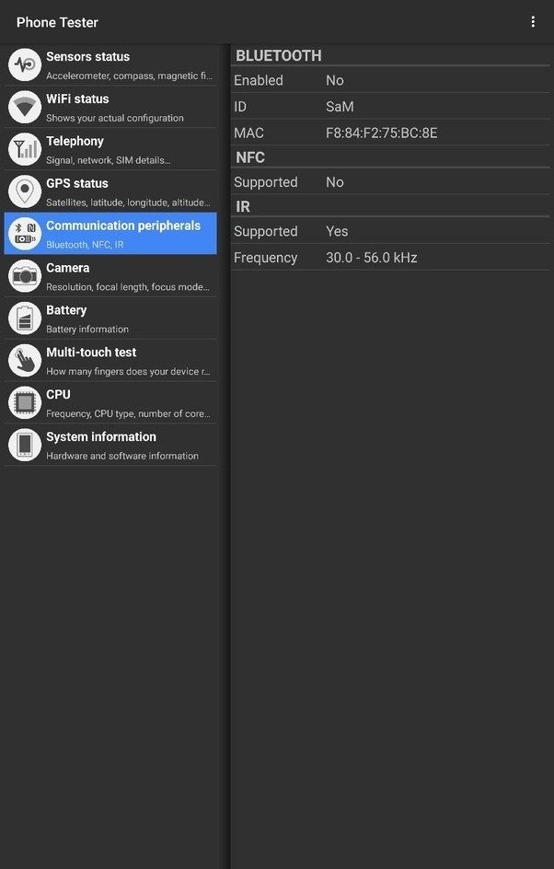554x869 pixels.
Task: Tap the WiFi status signal icon
Action: (25, 107)
